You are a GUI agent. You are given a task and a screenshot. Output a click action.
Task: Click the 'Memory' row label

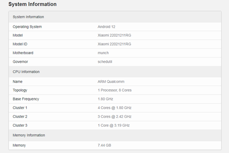[19, 145]
